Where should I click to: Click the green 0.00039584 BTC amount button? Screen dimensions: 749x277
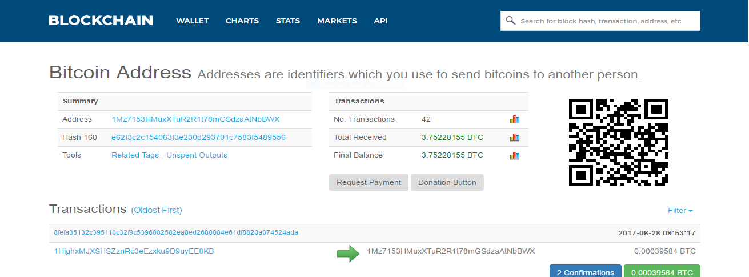tap(662, 272)
